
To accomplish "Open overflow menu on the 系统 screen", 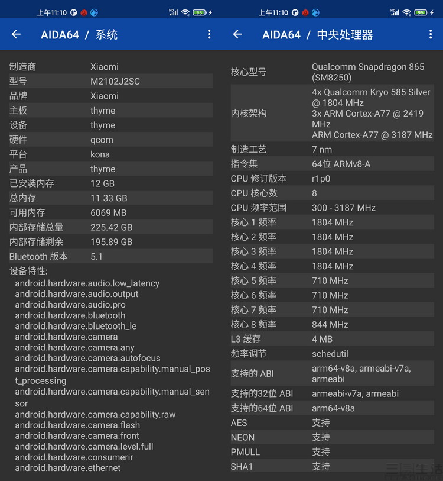I will 209,34.
